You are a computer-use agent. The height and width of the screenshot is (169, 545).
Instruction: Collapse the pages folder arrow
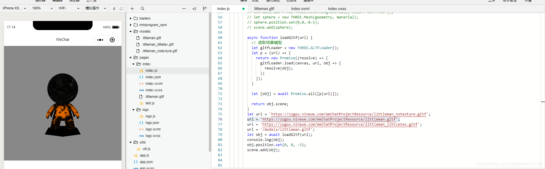click(x=131, y=58)
